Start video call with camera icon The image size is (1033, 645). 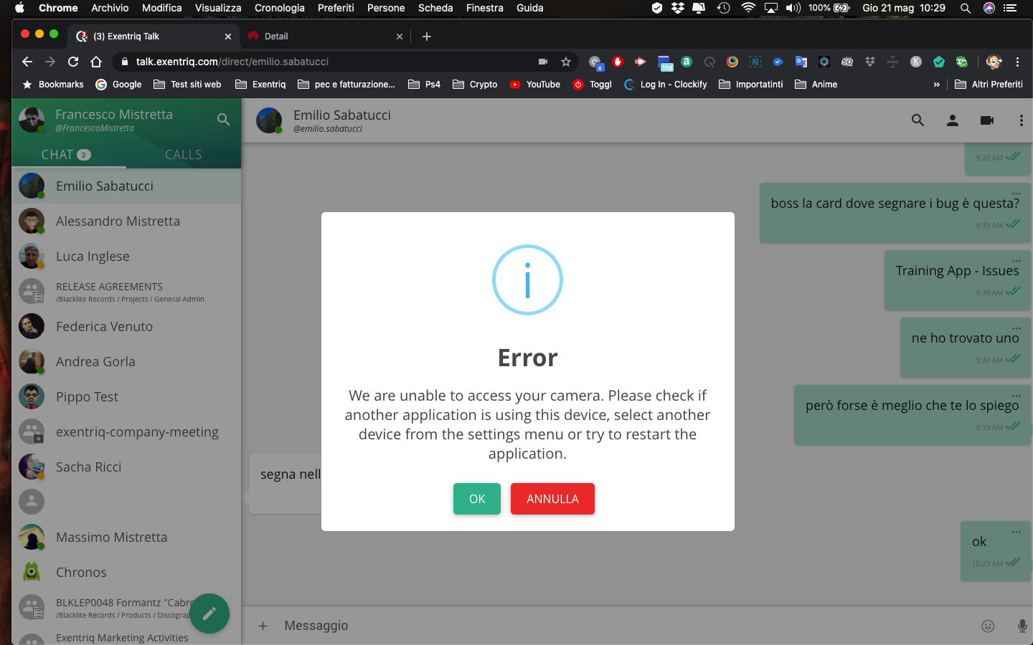point(987,120)
